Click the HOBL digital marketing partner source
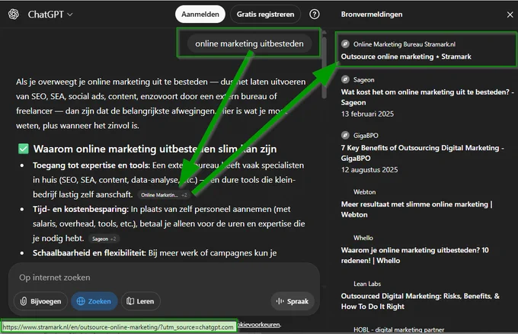518x334 pixels. (x=398, y=329)
